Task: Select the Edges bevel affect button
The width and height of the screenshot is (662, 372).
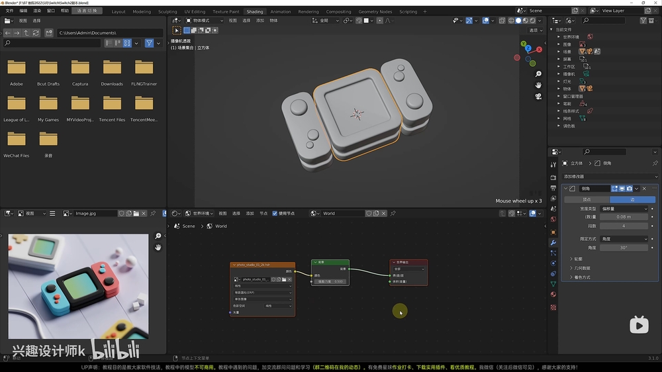Action: pos(632,199)
